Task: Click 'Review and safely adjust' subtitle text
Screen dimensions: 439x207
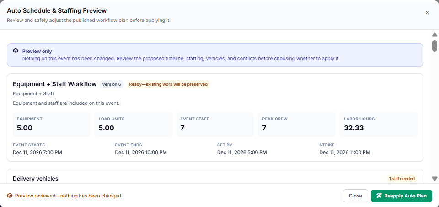Action: (89, 21)
